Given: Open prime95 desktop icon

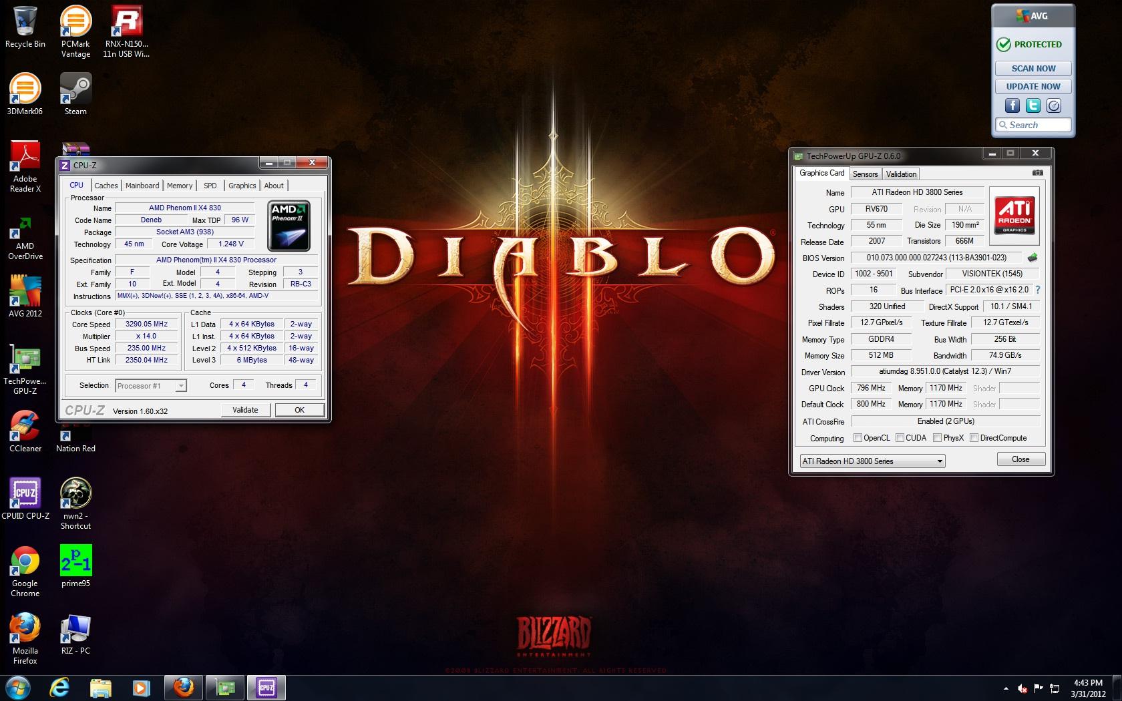Looking at the screenshot, I should [x=75, y=566].
